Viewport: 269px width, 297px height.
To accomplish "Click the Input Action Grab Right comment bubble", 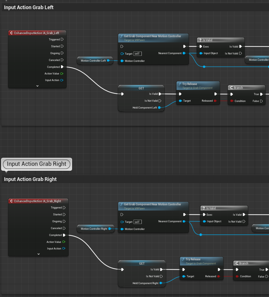I will (37, 164).
